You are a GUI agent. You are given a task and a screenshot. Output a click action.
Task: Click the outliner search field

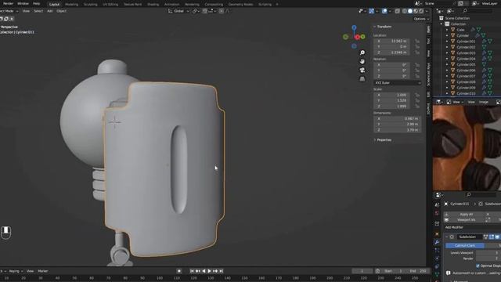coord(478,11)
